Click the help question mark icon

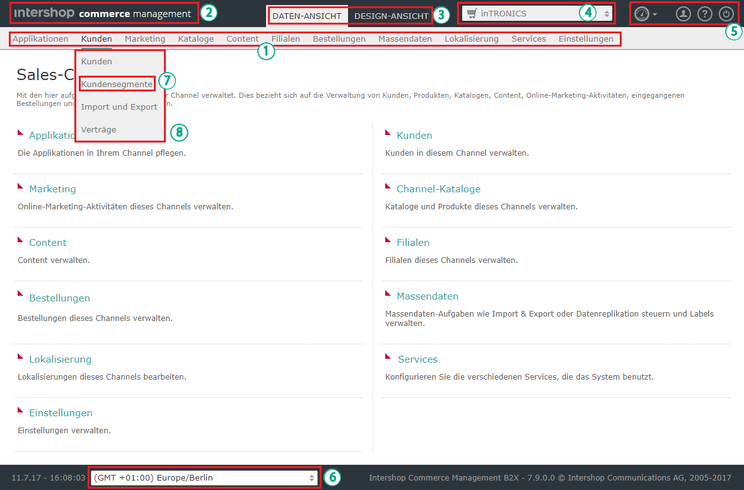coord(704,14)
